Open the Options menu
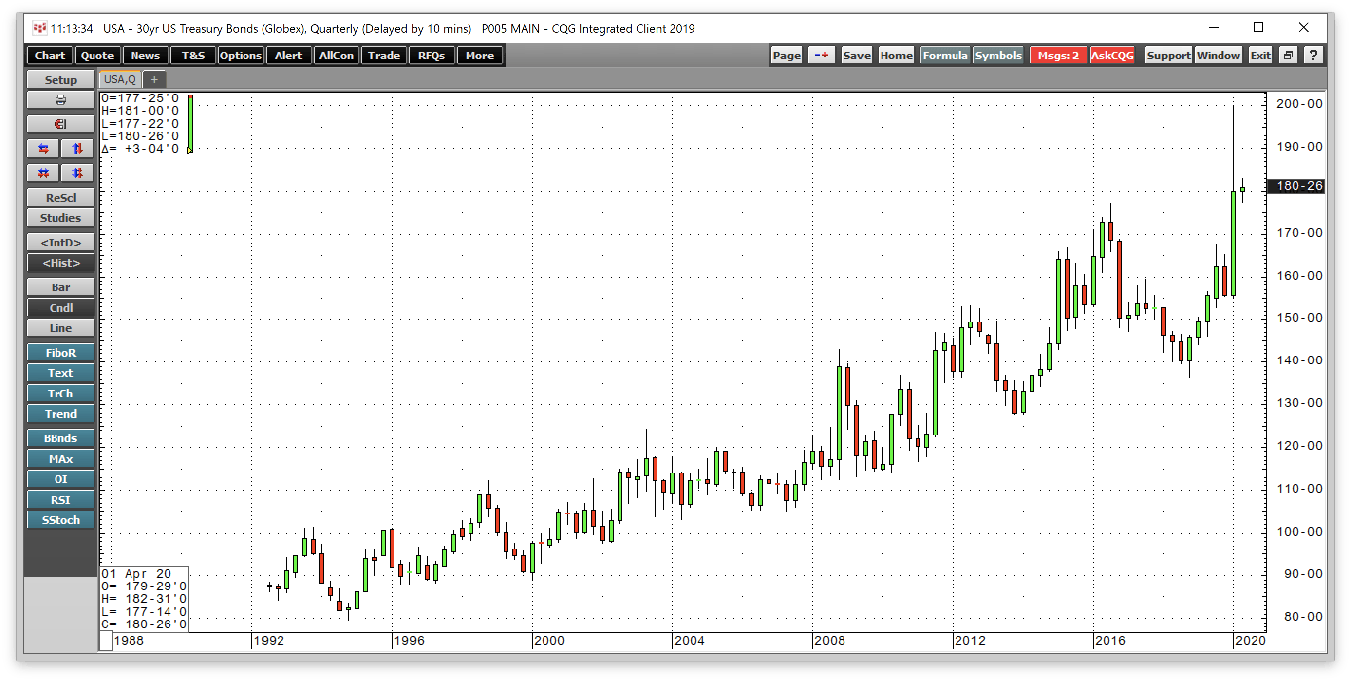 (241, 55)
